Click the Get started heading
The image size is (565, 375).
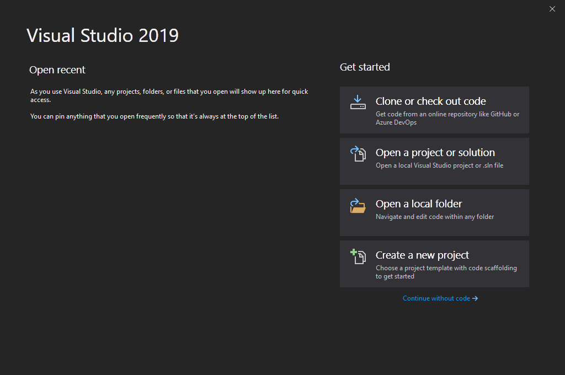coord(365,67)
